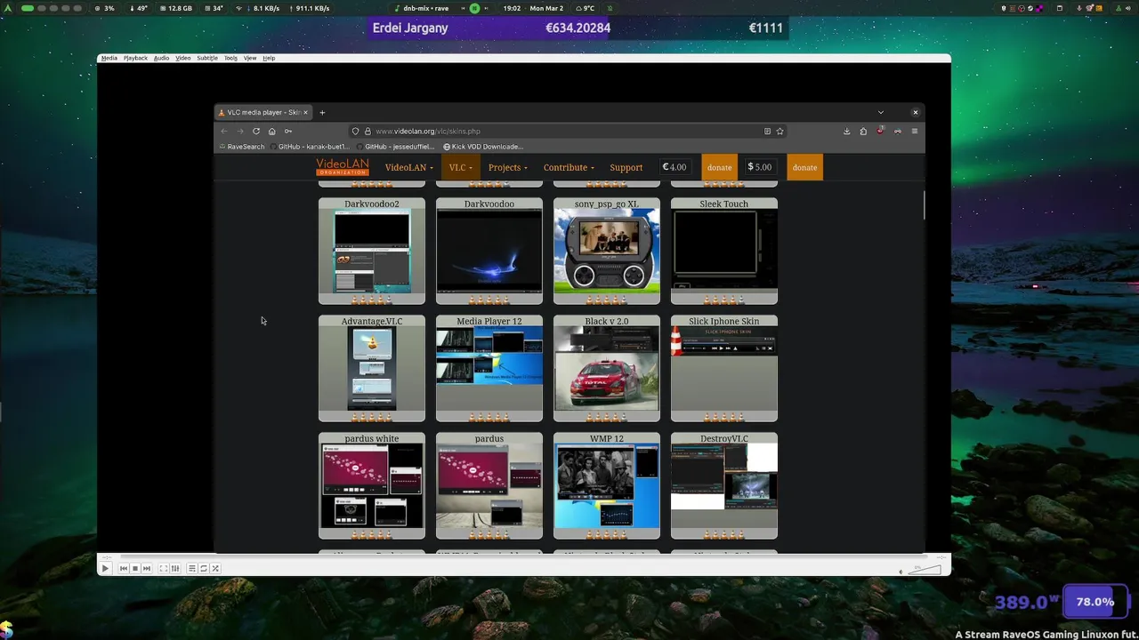Toggle reader view icon in address bar

pos(767,131)
